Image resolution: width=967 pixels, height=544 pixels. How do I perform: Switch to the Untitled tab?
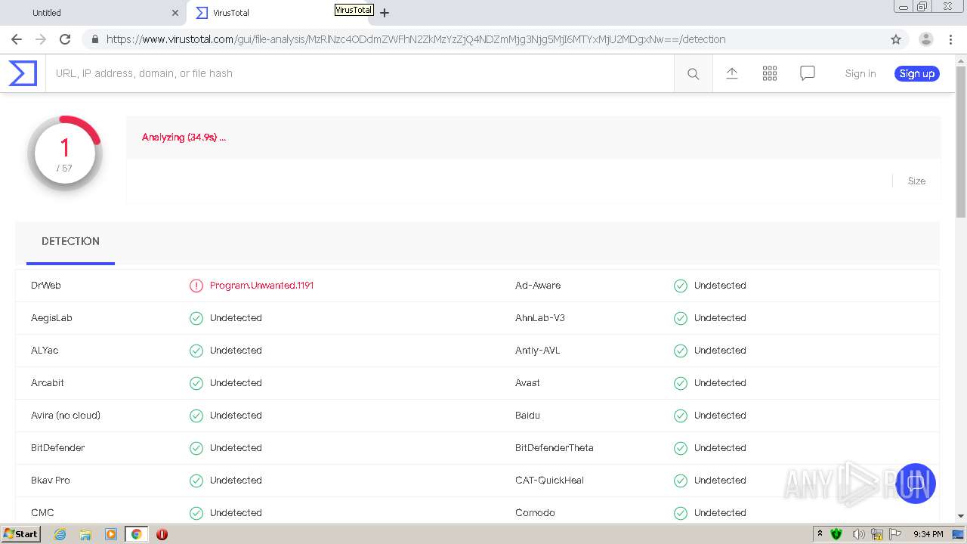(x=92, y=13)
